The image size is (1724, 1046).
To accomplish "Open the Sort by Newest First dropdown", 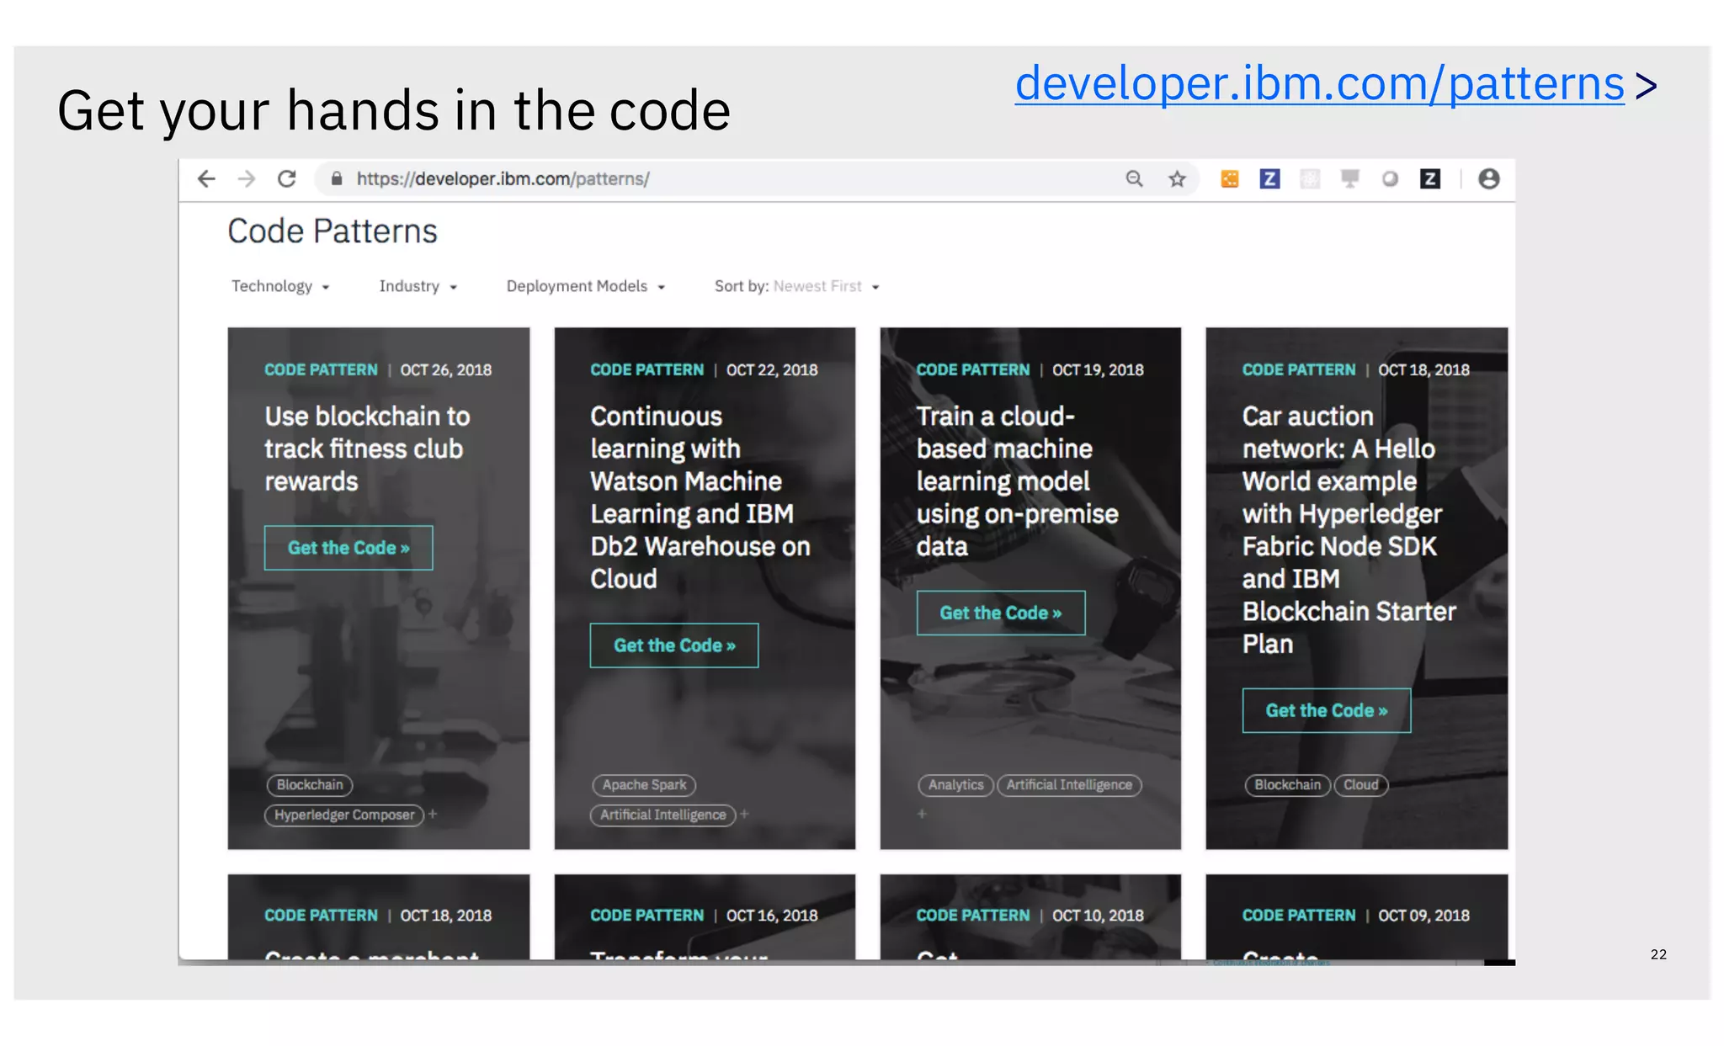I will tap(797, 286).
